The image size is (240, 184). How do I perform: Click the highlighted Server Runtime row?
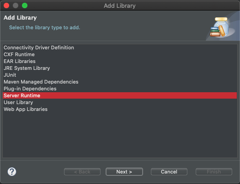pos(120,95)
